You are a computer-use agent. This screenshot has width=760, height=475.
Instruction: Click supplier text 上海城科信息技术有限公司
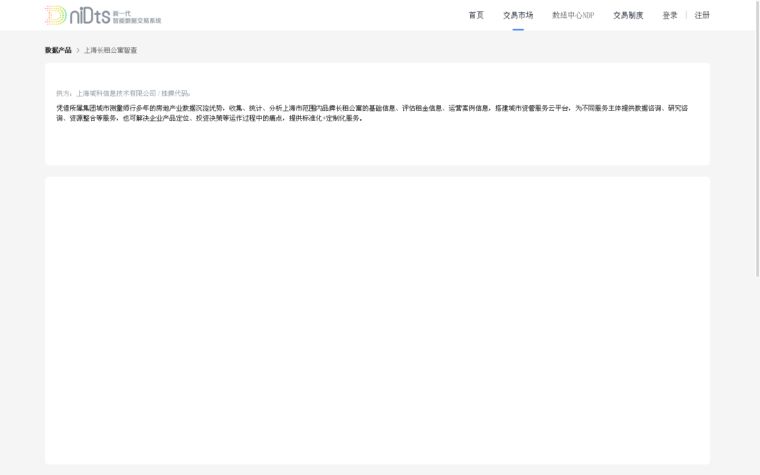[116, 94]
